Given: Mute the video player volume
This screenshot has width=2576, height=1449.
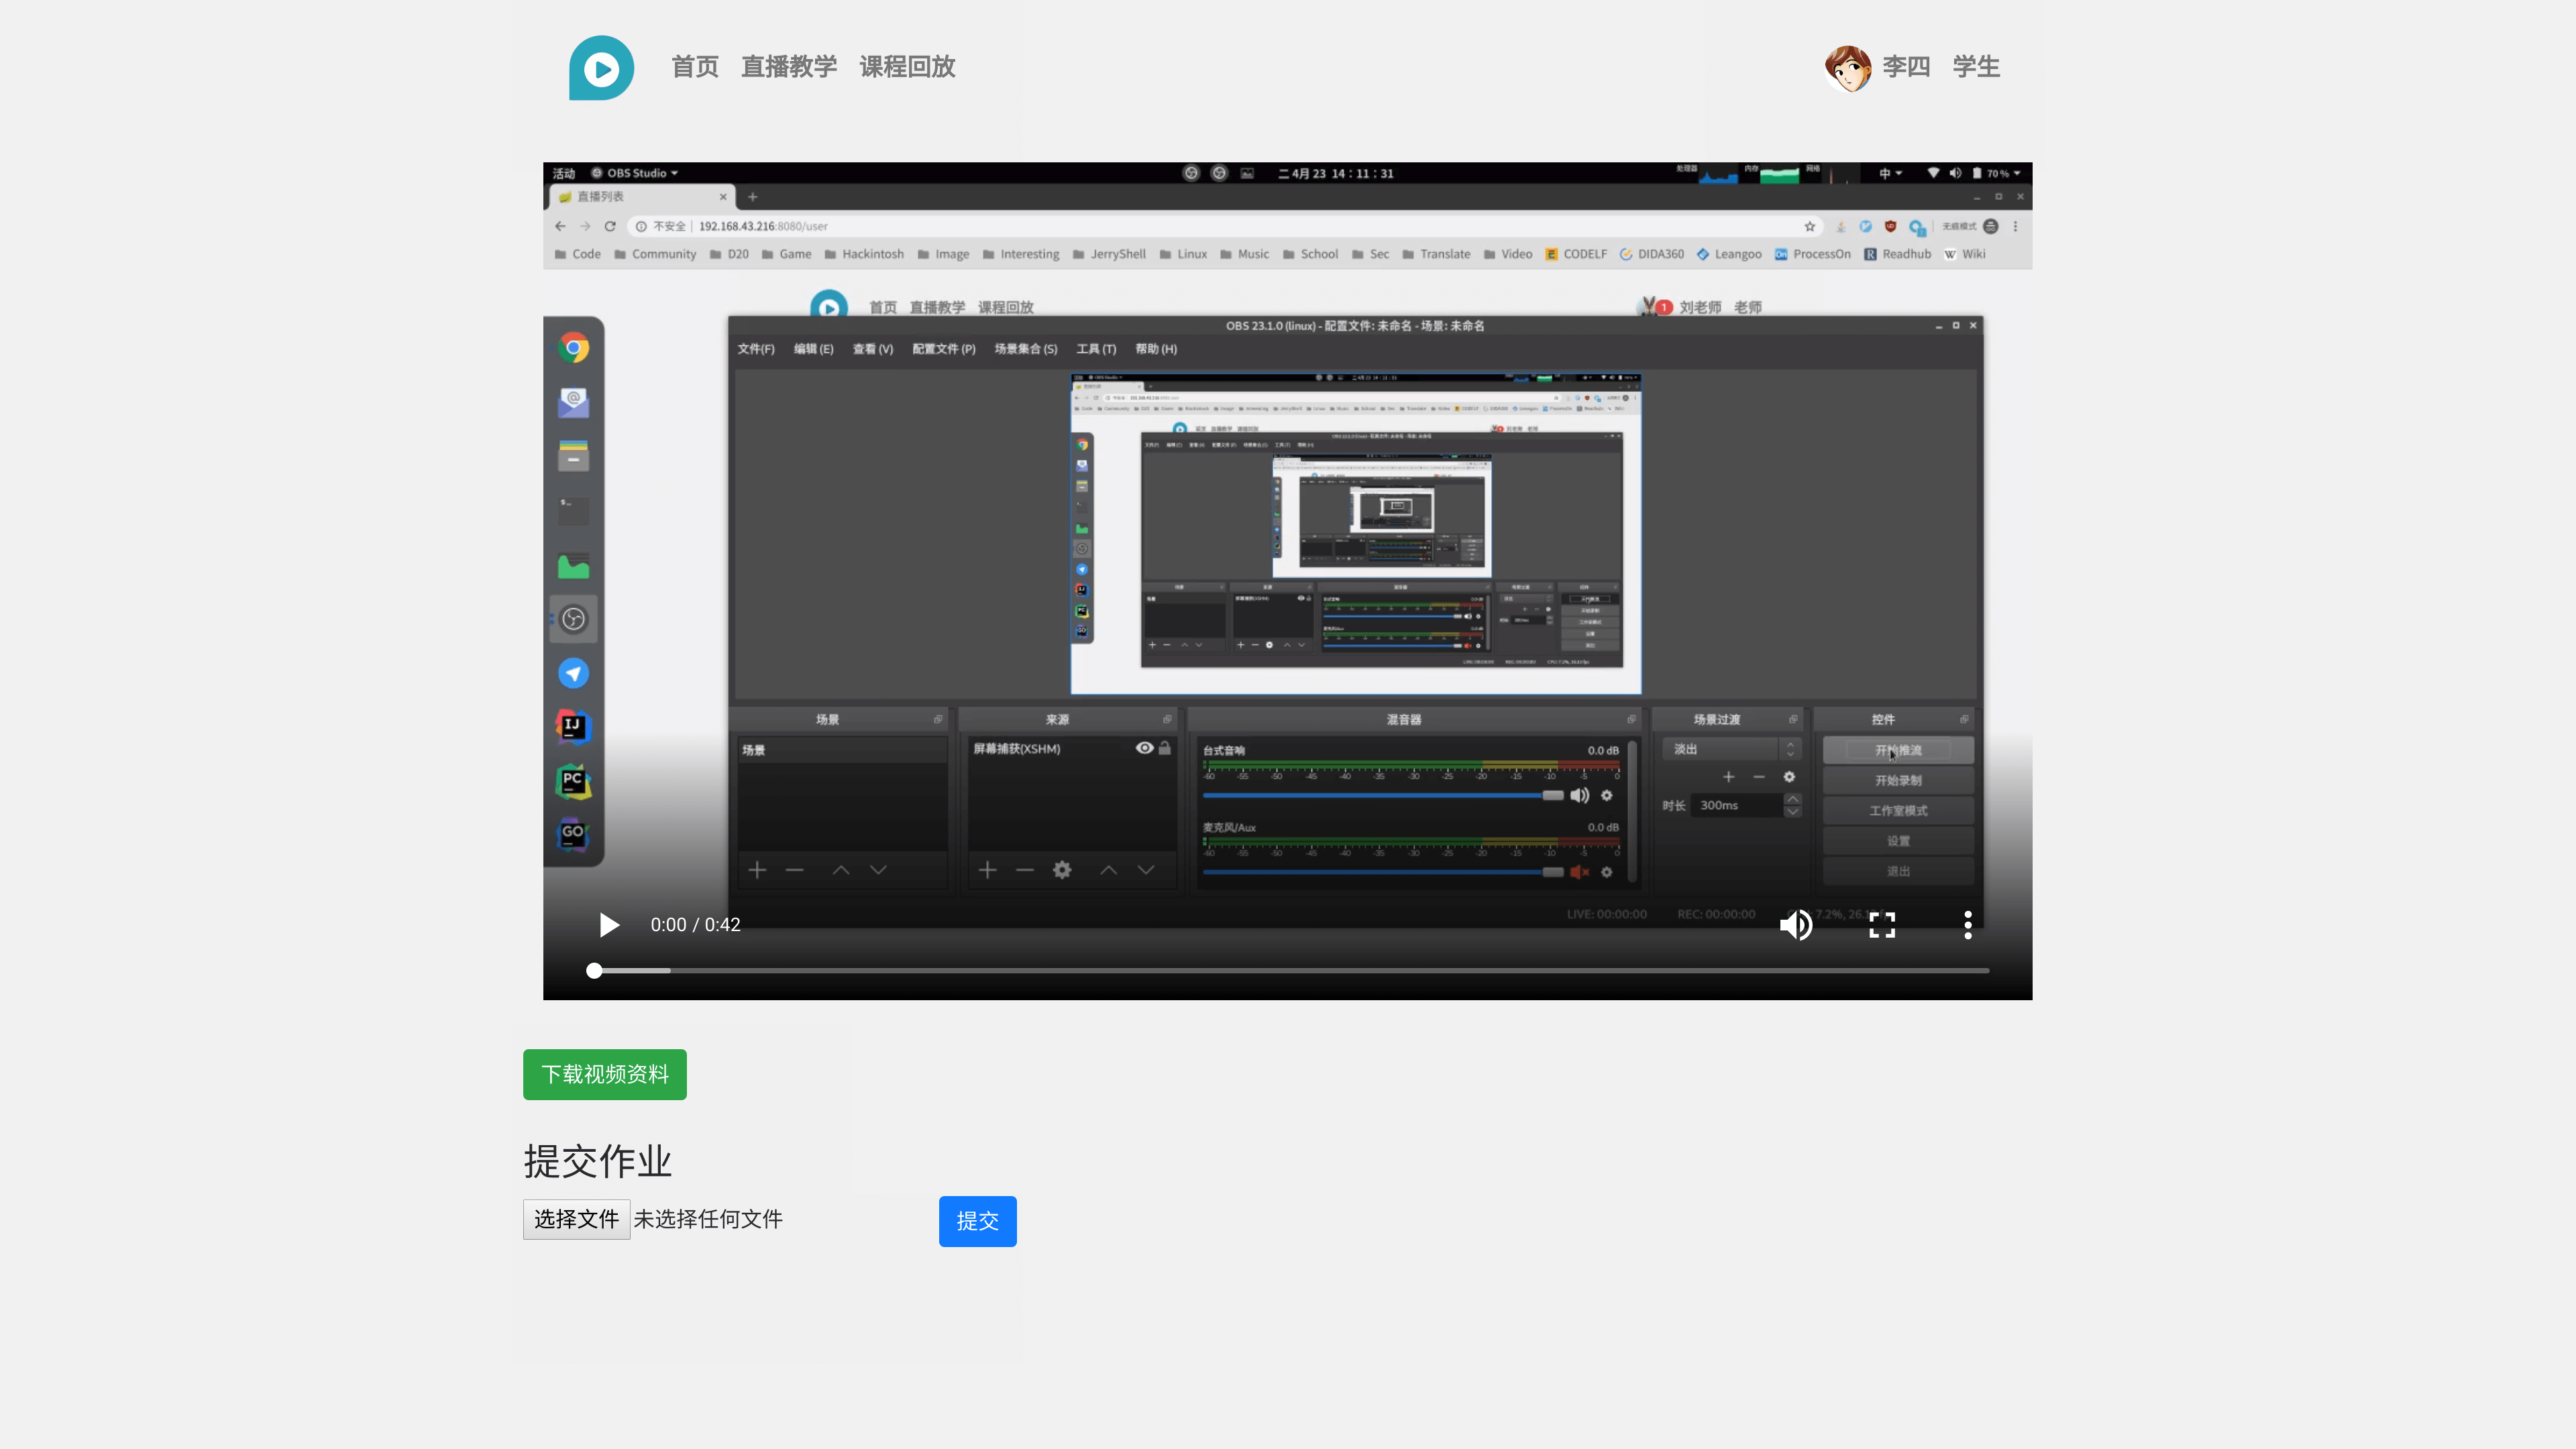Looking at the screenshot, I should [x=1795, y=925].
